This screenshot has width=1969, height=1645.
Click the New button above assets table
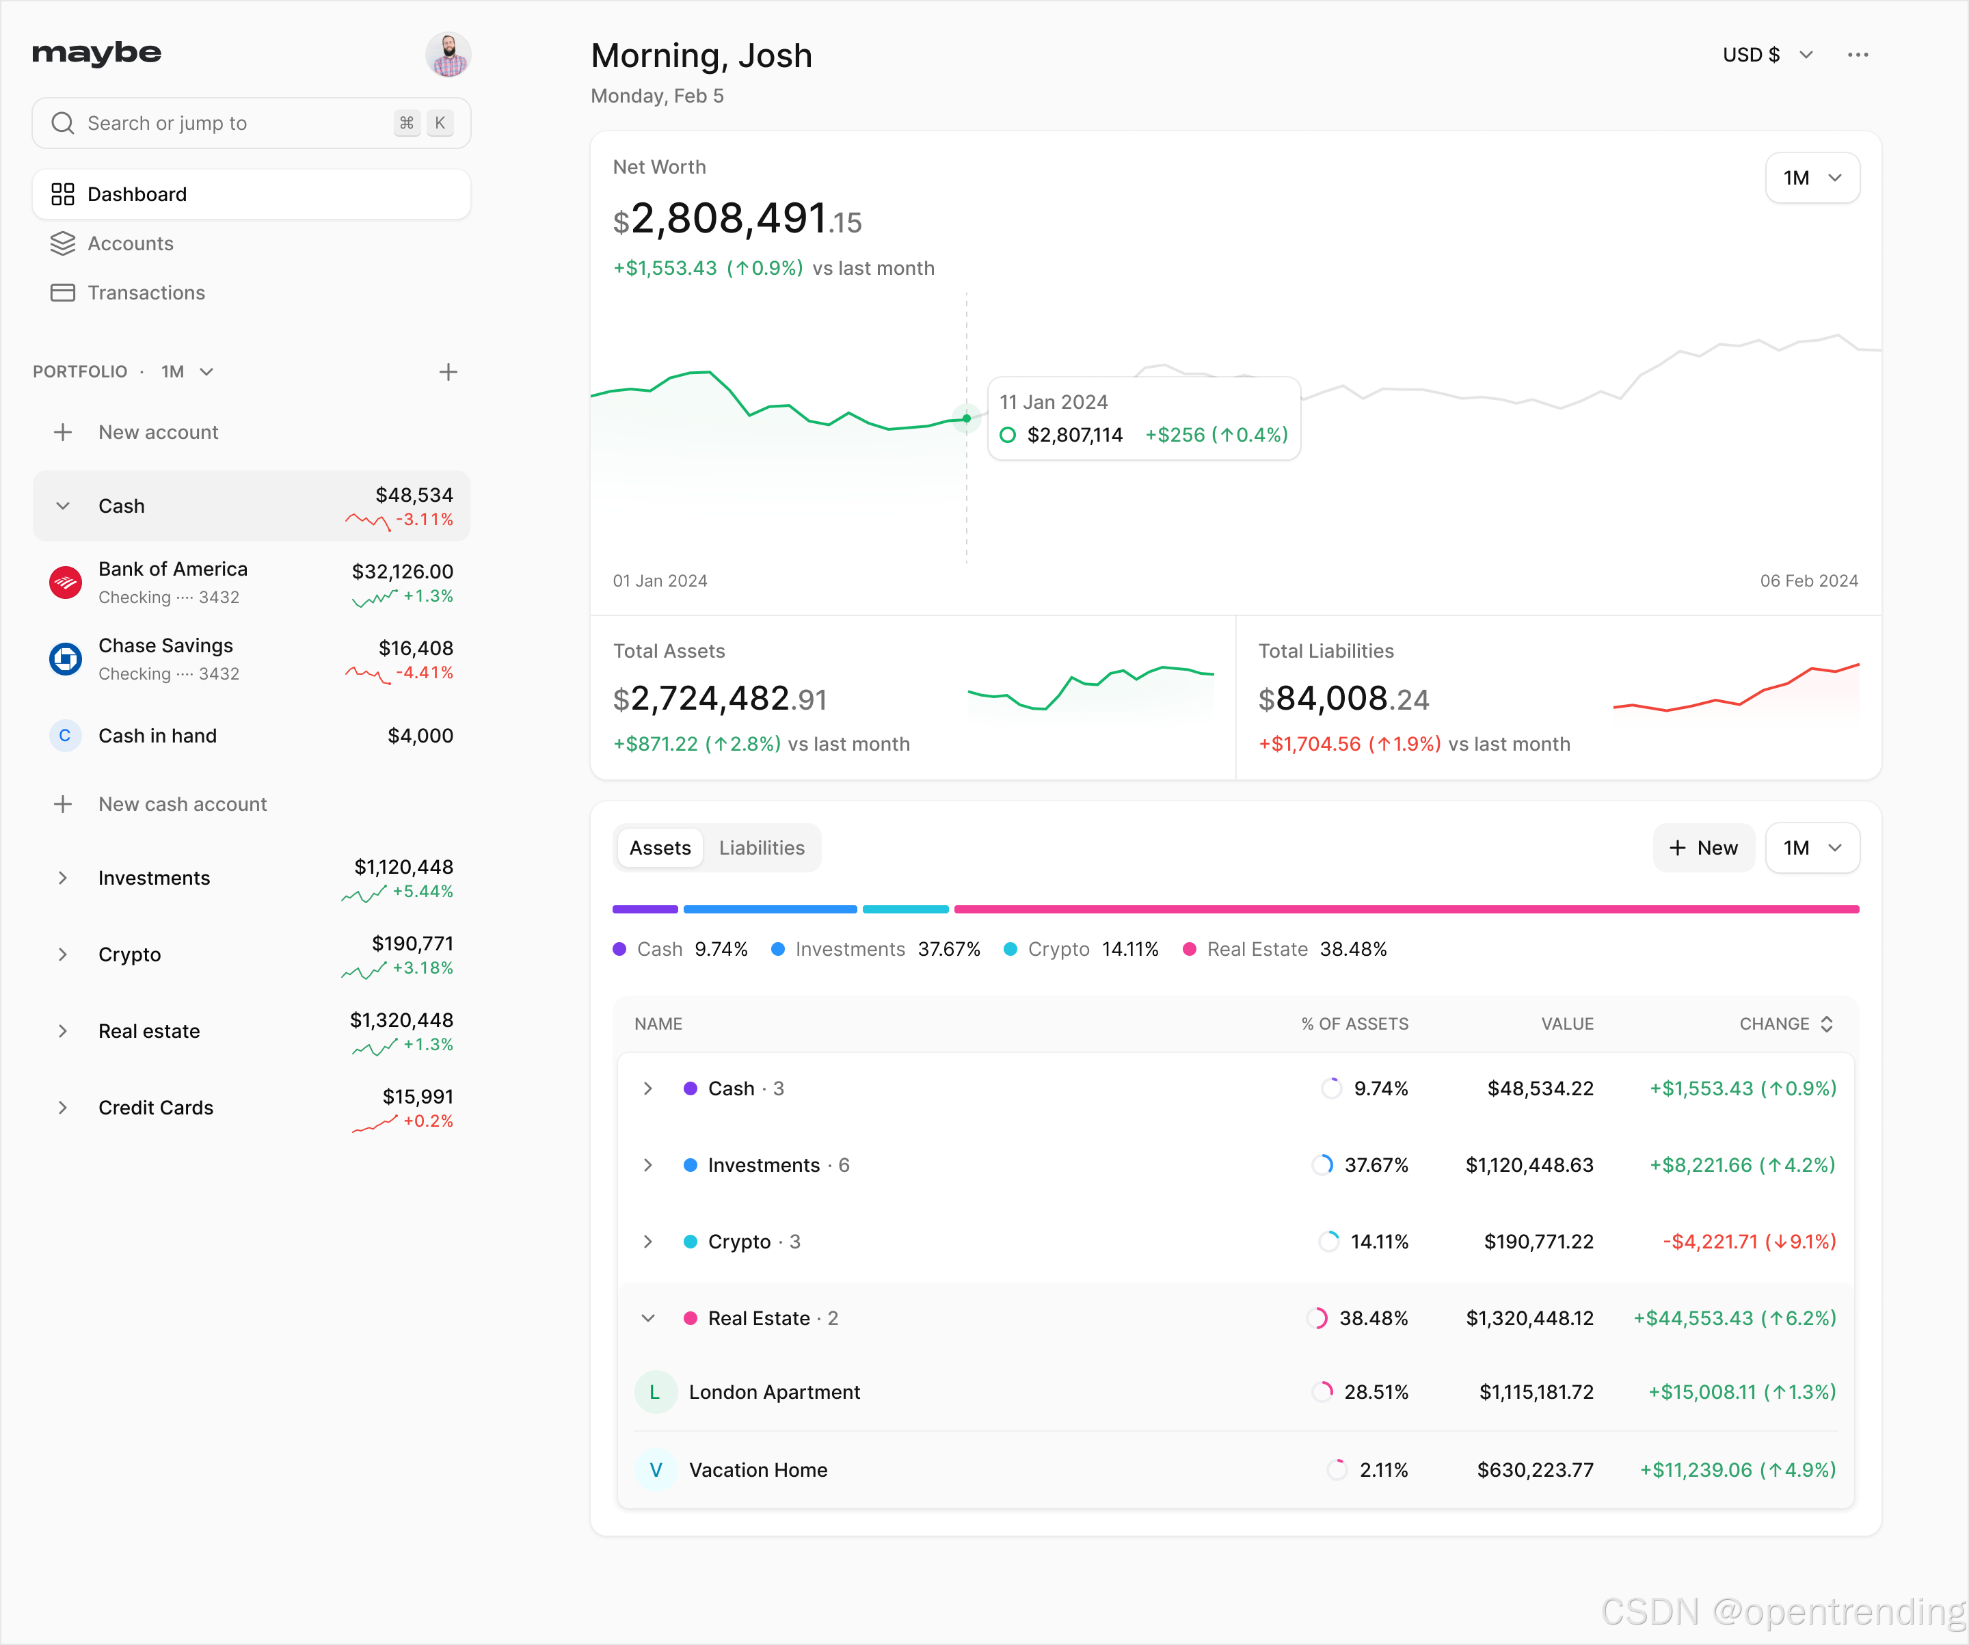pos(1703,848)
